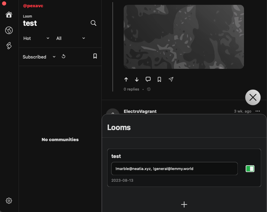Open the Home feed icon
Image resolution: width=267 pixels, height=212 pixels.
click(x=9, y=15)
